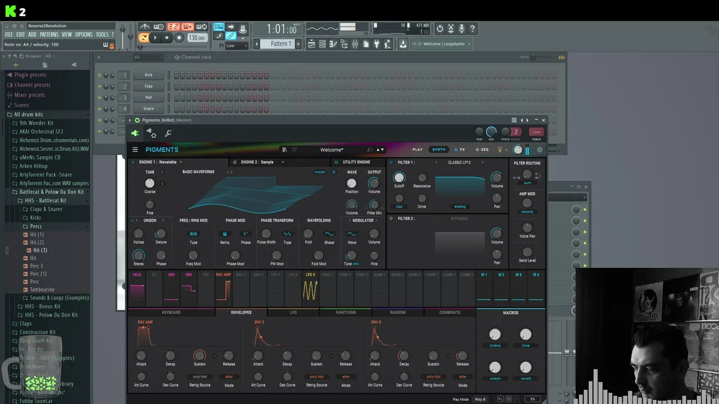Click the tempo field showing 130.000

197,38
